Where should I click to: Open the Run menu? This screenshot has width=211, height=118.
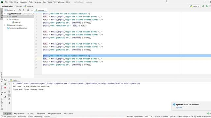click(x=44, y=2)
